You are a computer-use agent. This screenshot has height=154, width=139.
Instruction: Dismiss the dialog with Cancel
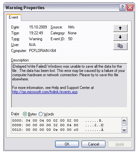pos(93,144)
